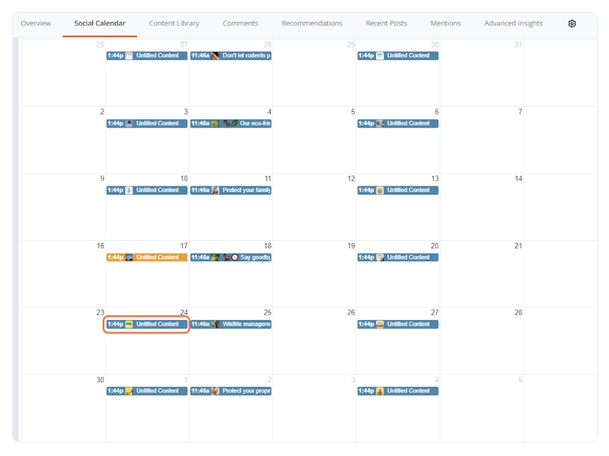Go to the Comments tab

(240, 24)
